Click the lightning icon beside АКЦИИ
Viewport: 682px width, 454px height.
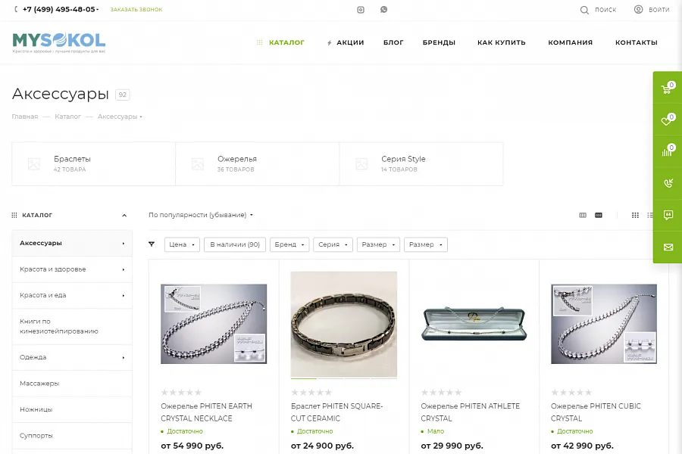330,42
